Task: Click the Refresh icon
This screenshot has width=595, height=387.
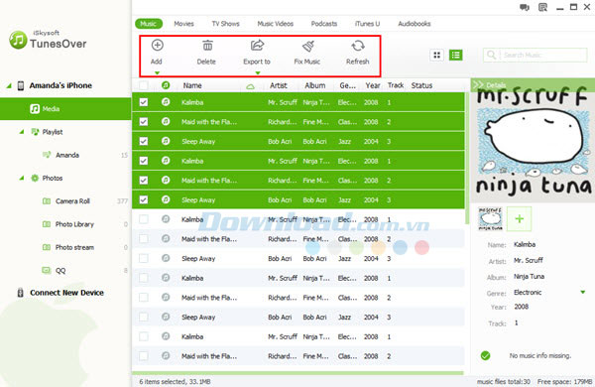Action: 358,46
